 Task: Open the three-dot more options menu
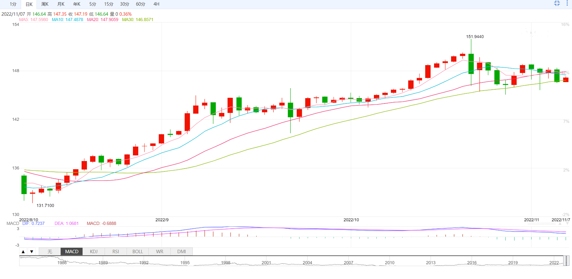tap(567, 3)
